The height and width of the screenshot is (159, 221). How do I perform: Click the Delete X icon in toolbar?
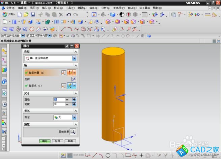coord(61,14)
